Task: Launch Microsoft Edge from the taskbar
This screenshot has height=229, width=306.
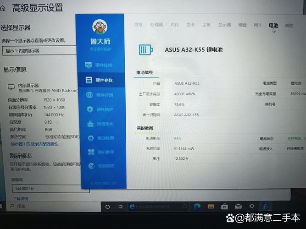Action: point(197,207)
